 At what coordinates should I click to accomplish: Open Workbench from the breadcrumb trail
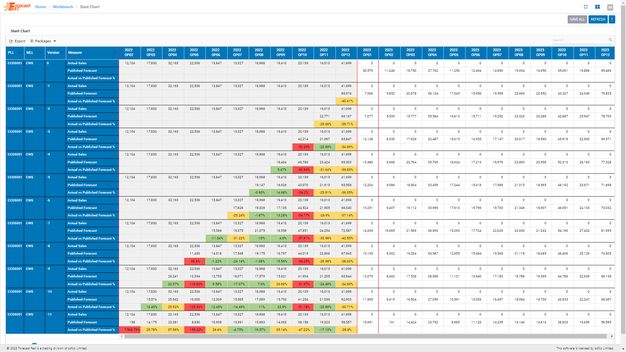coord(63,7)
